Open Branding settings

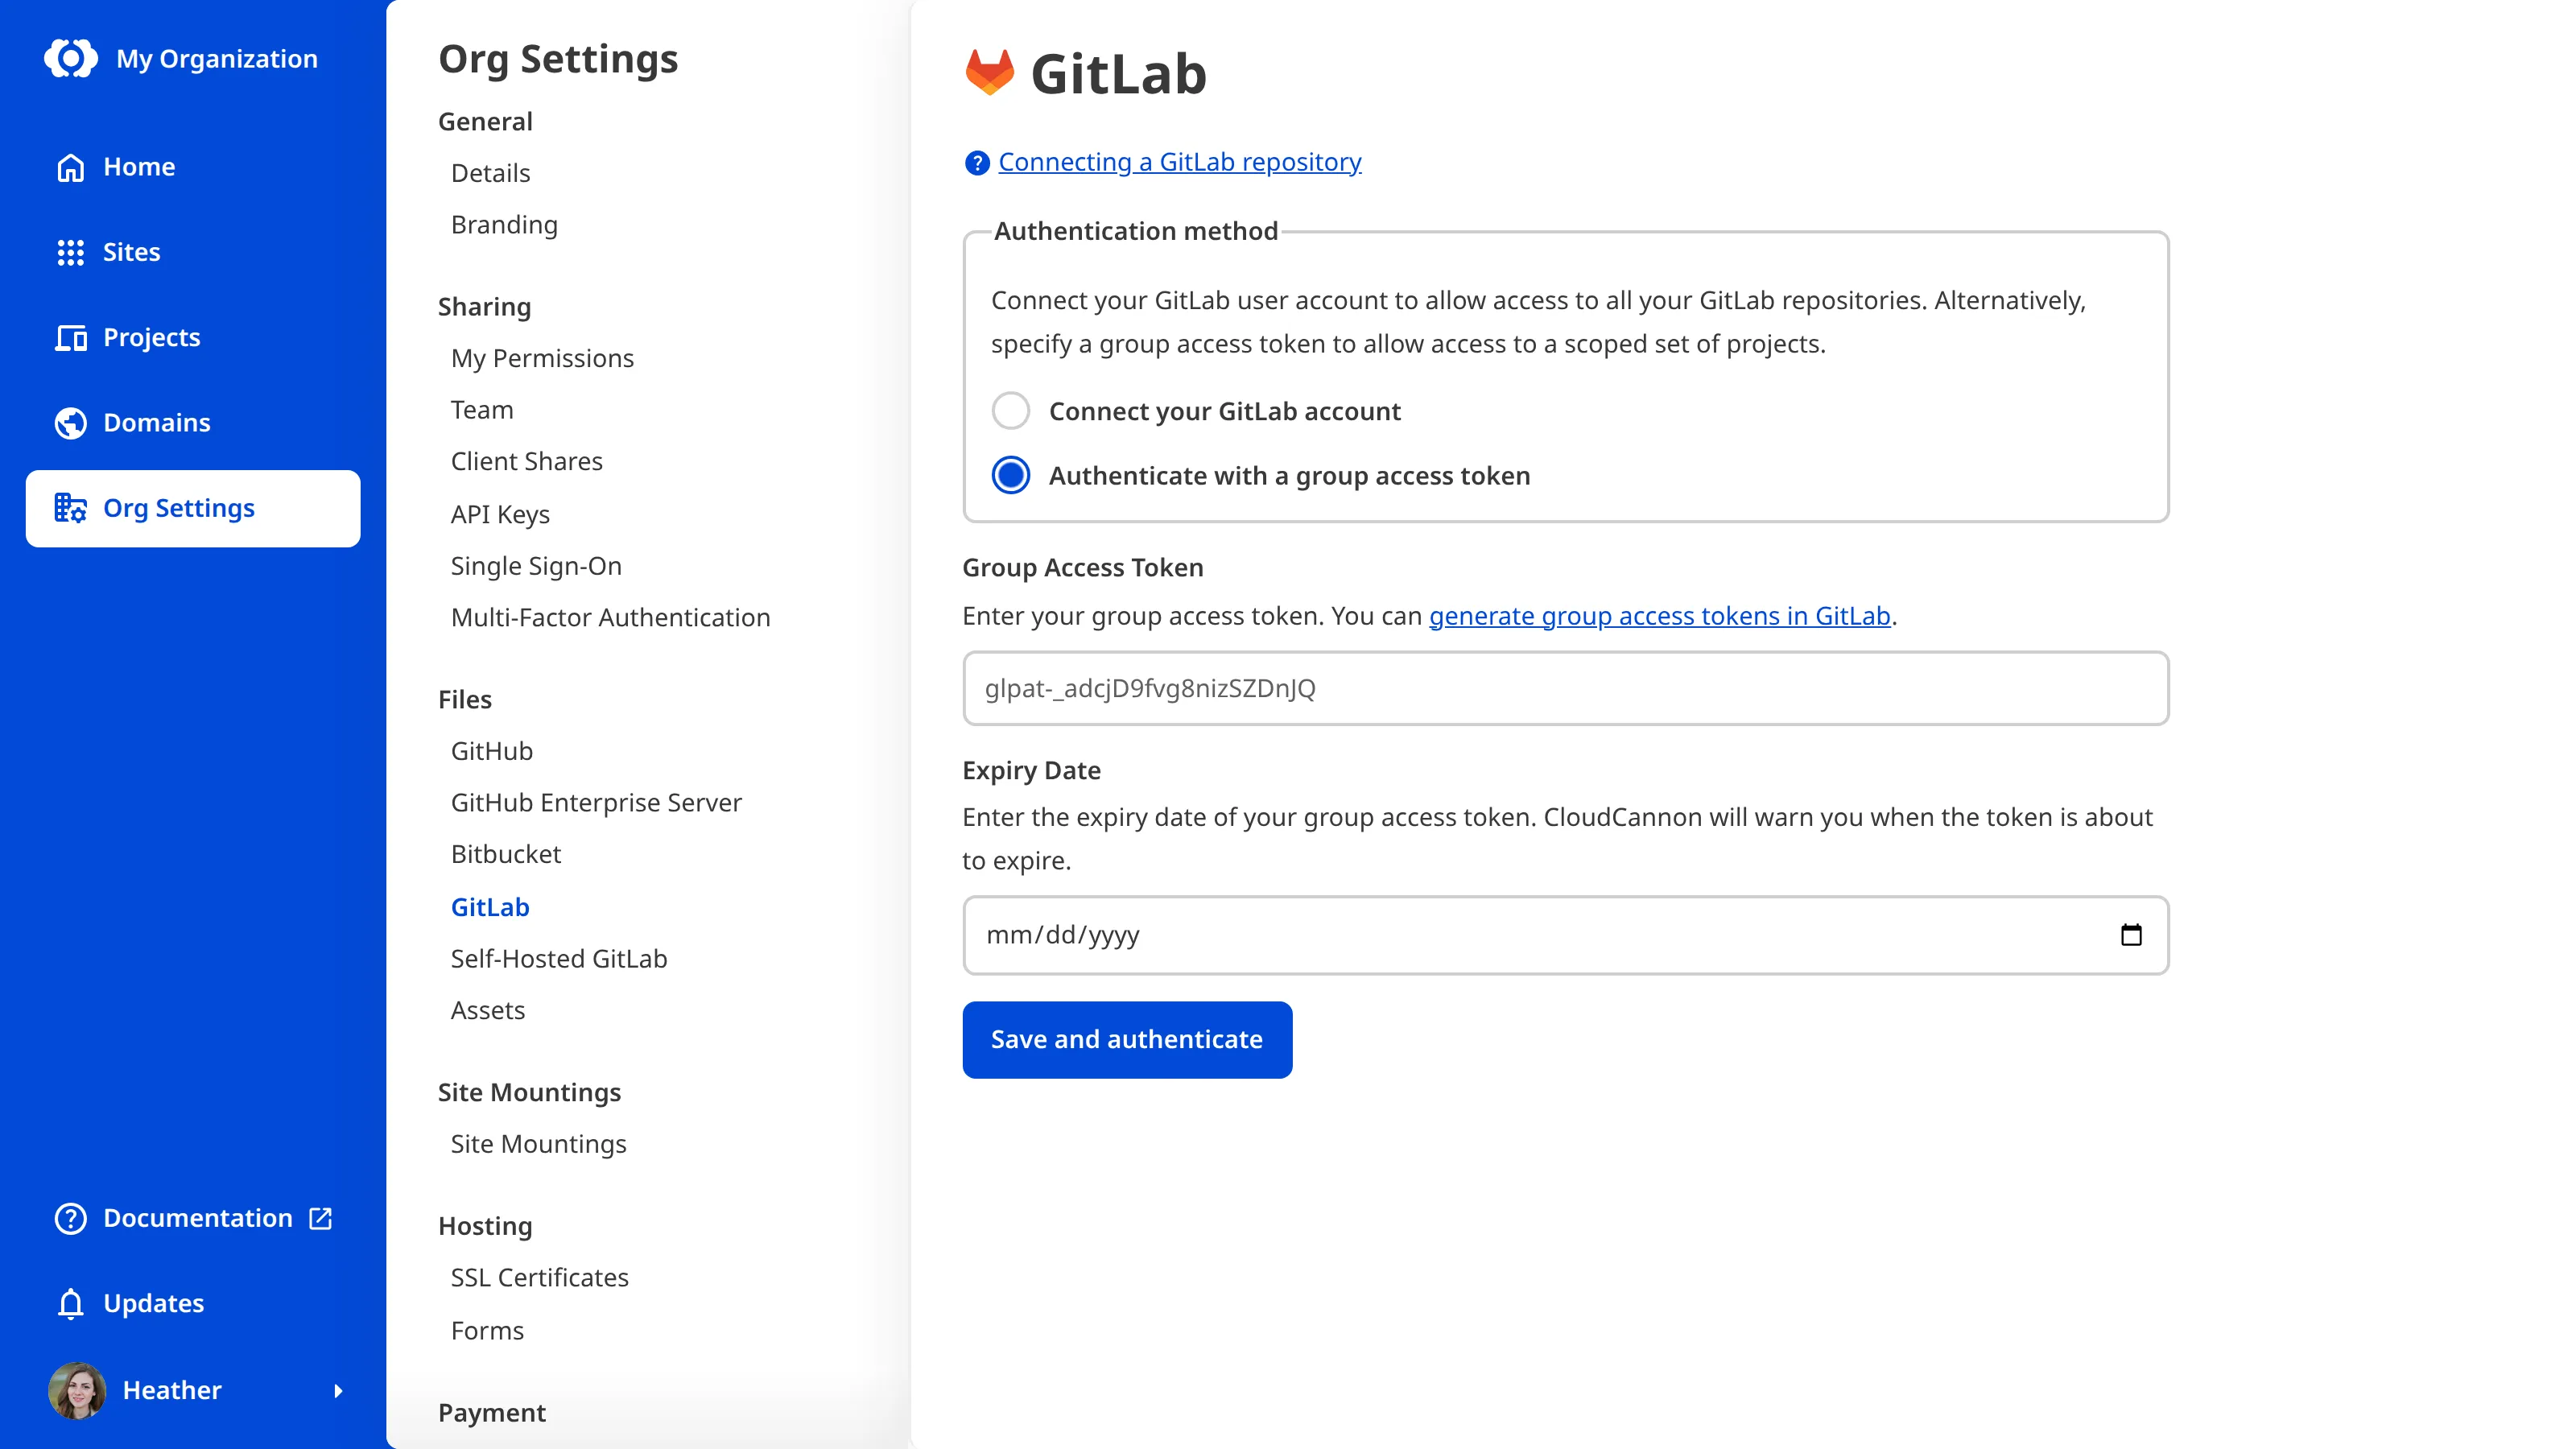pyautogui.click(x=504, y=225)
